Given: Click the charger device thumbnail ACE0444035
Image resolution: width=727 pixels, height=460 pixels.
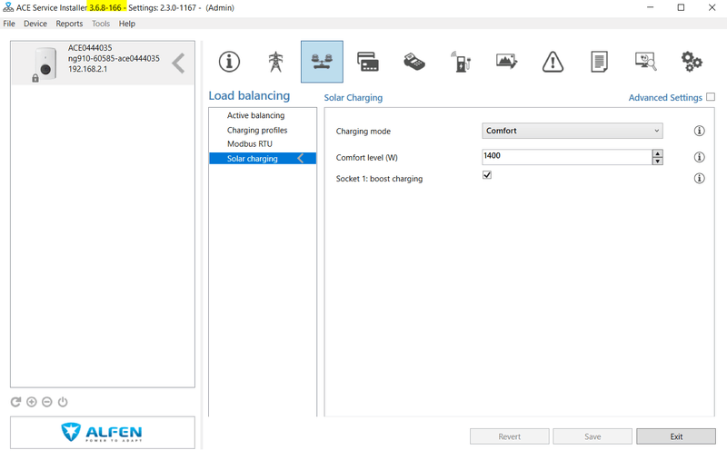Looking at the screenshot, I should tap(44, 64).
